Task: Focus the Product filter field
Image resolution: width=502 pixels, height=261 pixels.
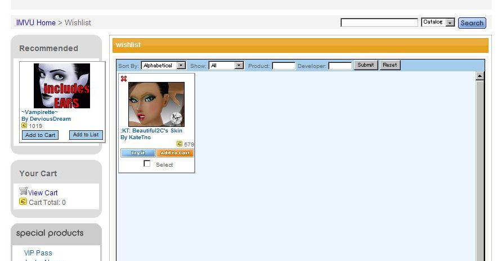Action: tap(284, 66)
